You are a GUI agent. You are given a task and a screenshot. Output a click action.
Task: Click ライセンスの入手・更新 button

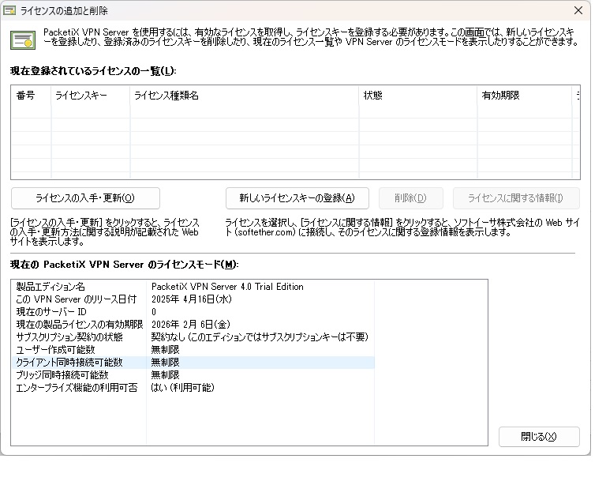85,198
